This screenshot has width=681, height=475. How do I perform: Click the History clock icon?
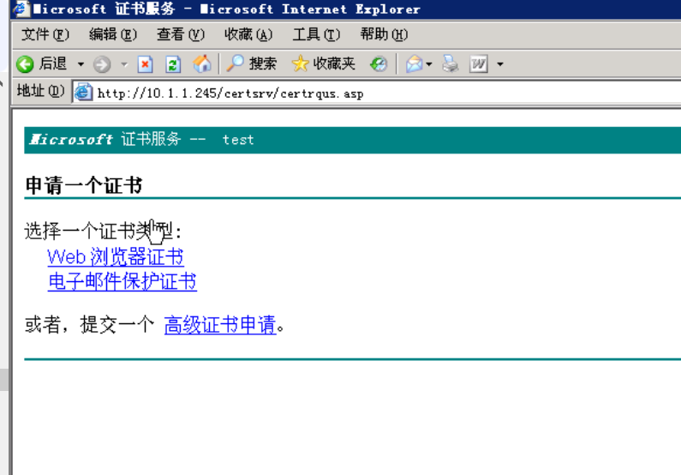click(x=379, y=64)
